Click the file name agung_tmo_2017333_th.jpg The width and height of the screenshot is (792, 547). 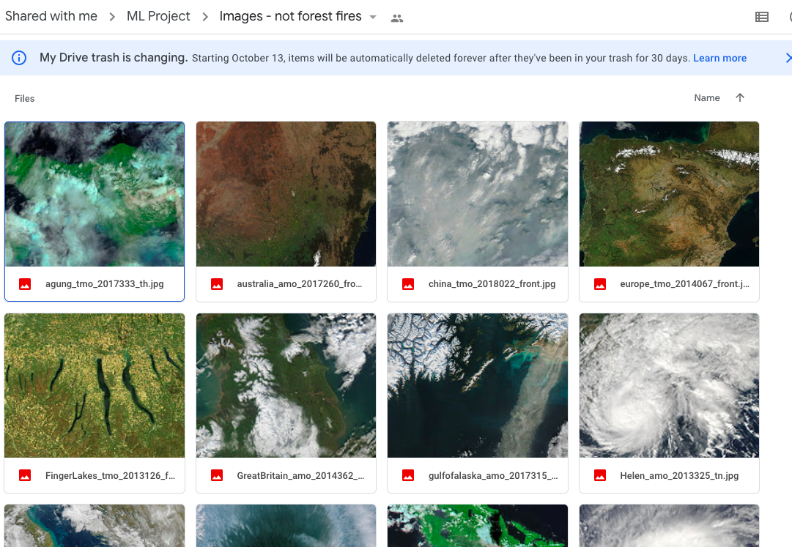105,284
